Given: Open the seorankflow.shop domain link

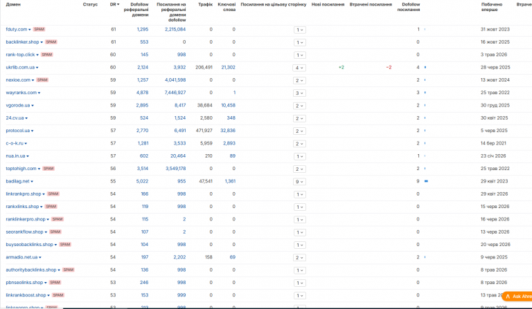Looking at the screenshot, I should pos(24,232).
